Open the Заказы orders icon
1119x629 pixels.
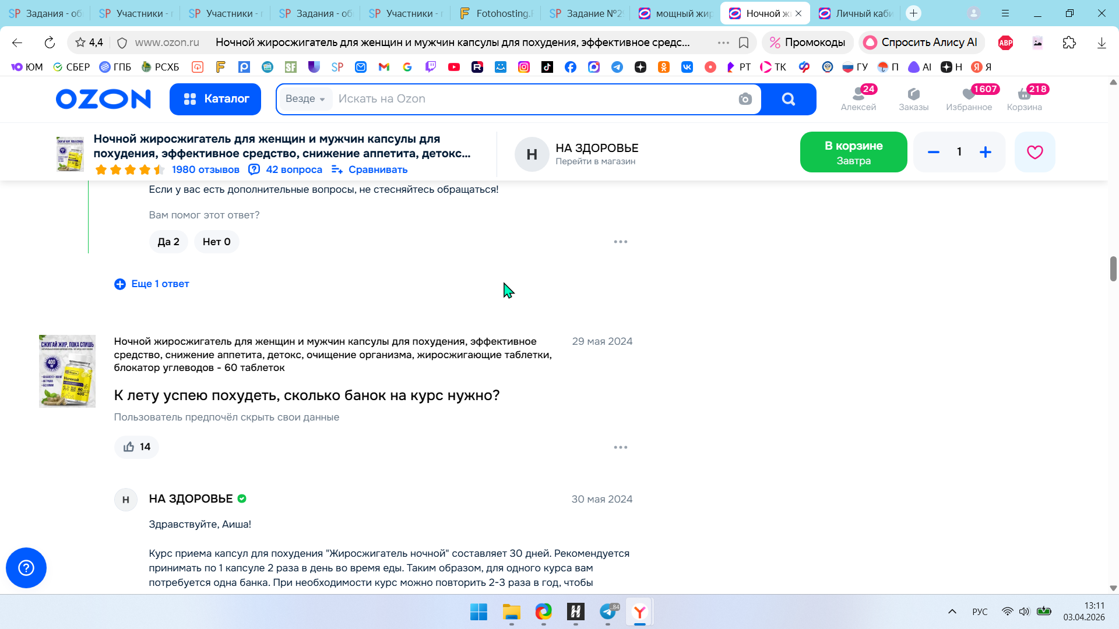click(913, 98)
